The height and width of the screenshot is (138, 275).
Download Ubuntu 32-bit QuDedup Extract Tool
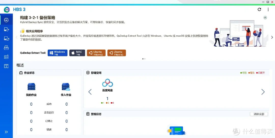[116, 53]
